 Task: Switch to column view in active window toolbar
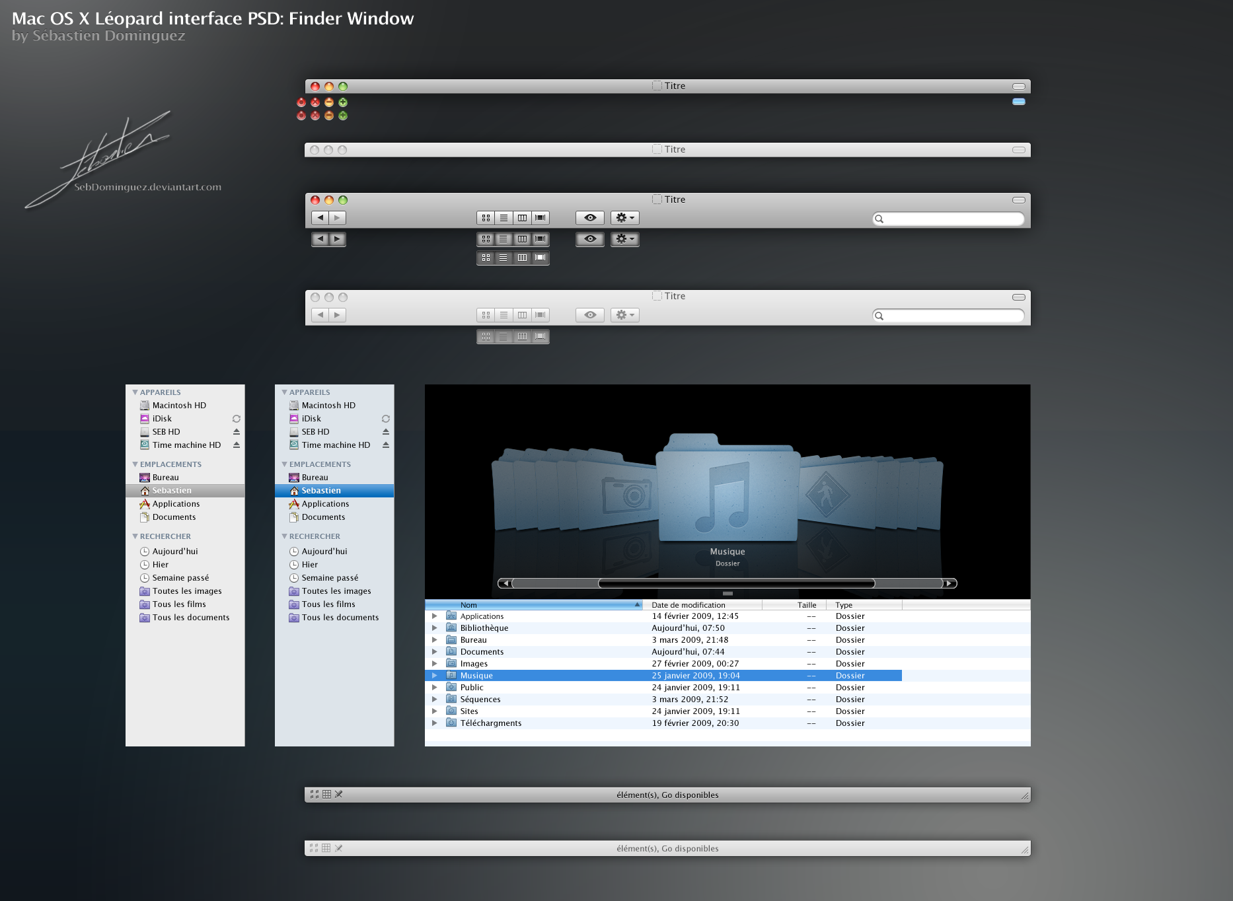click(523, 218)
